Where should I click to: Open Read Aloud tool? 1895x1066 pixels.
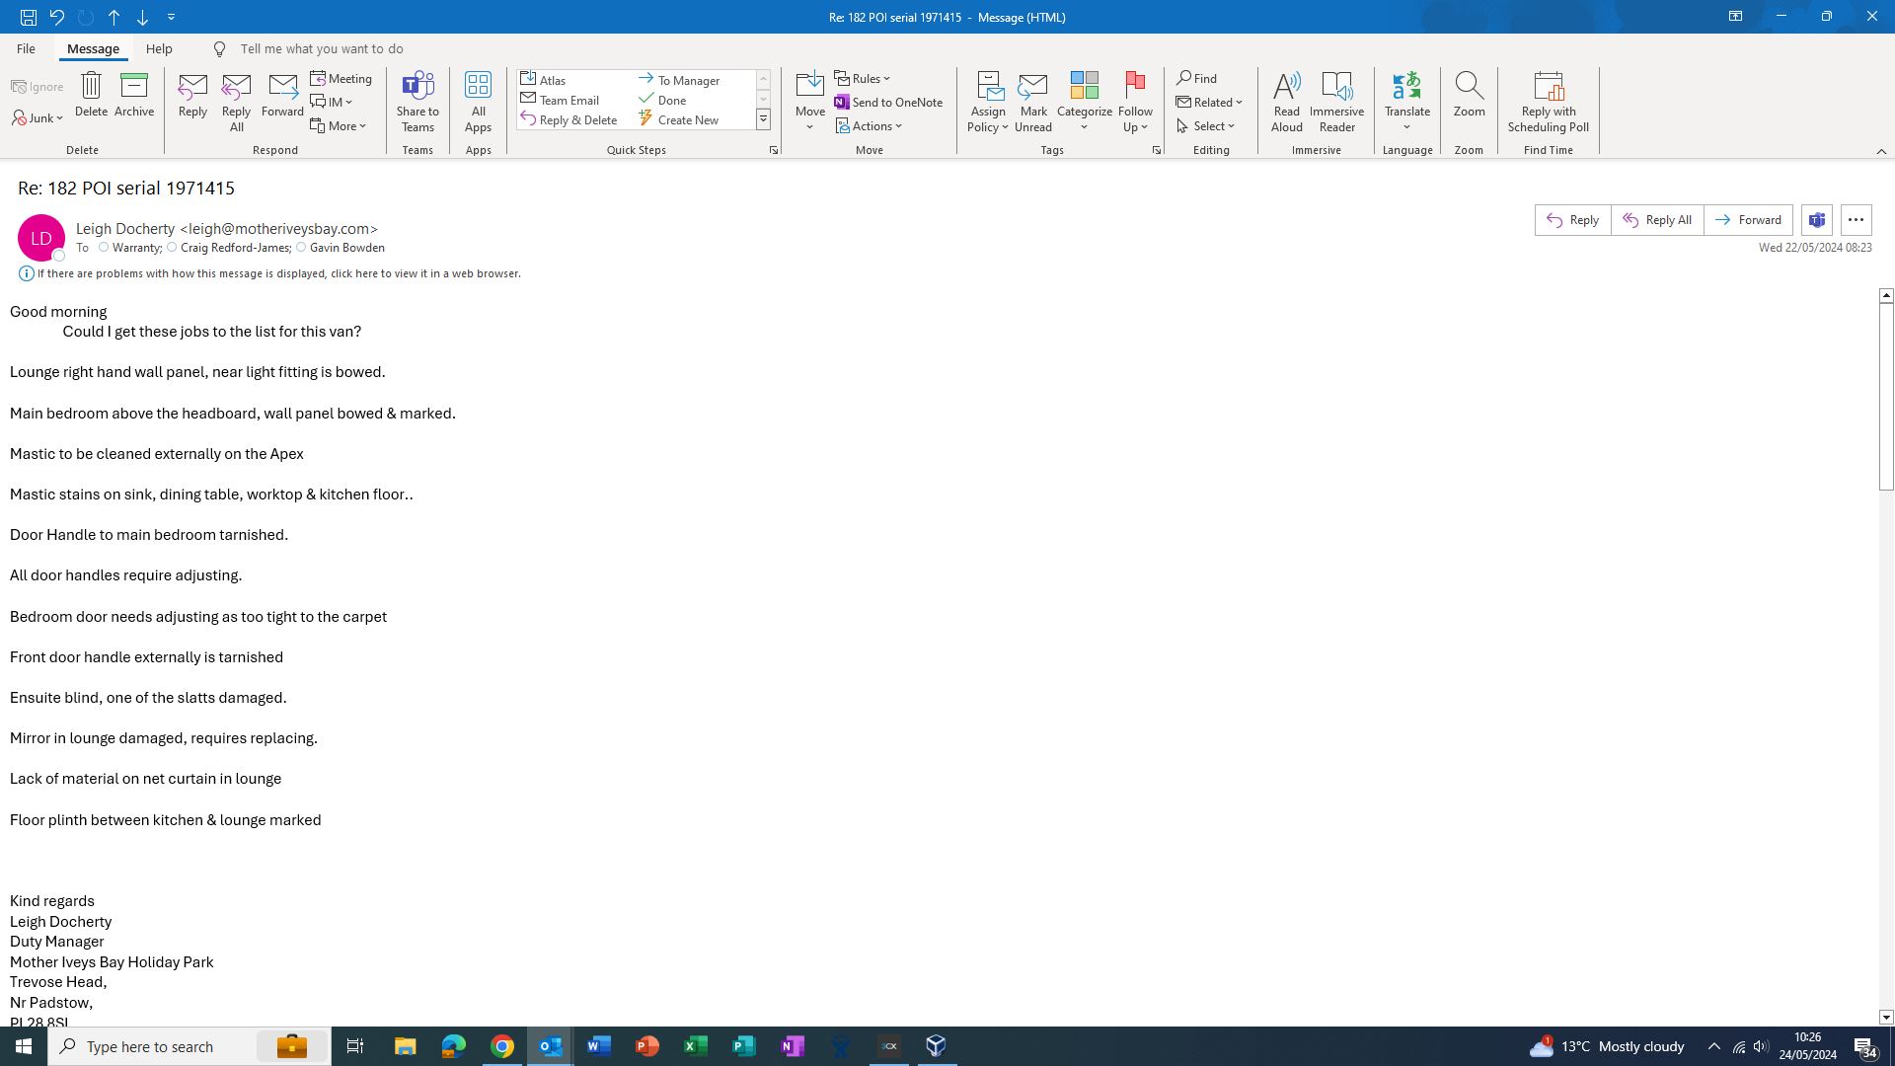(x=1286, y=101)
